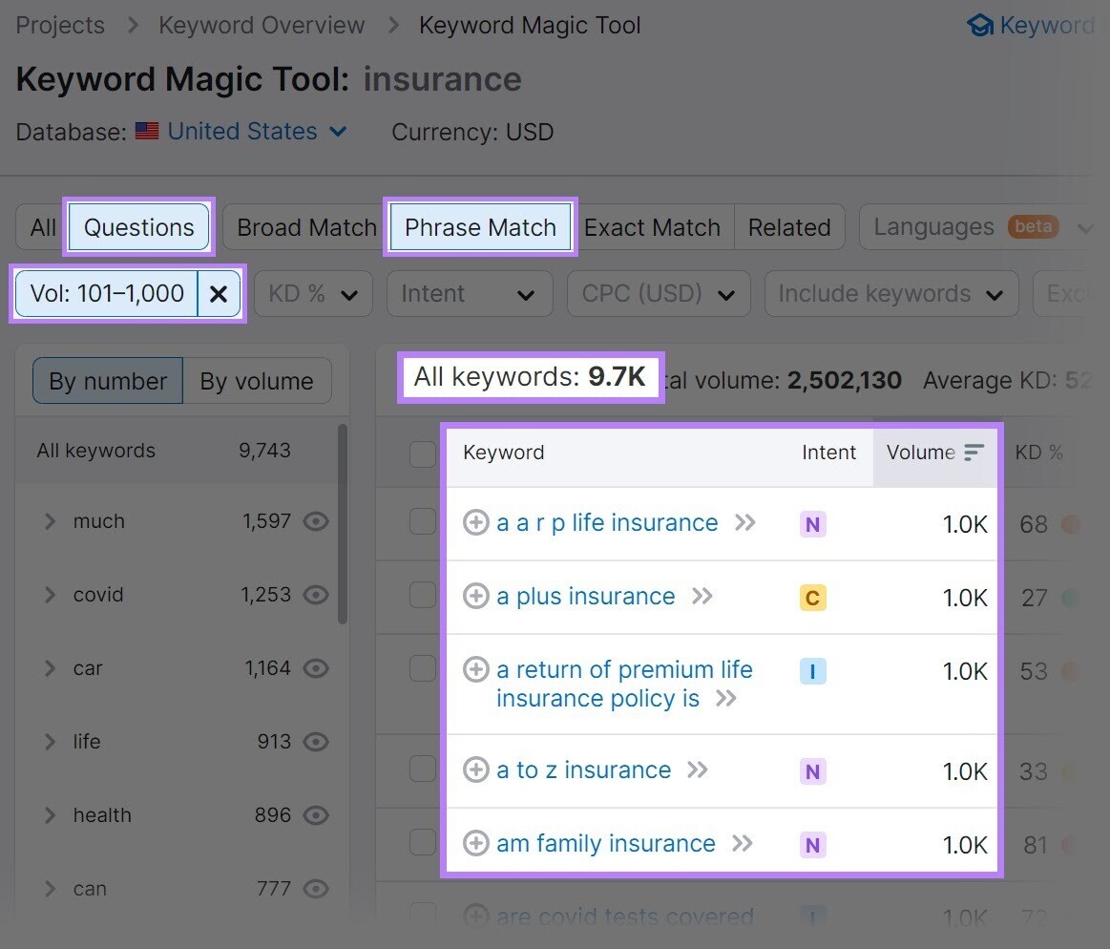Screen dimensions: 1110x949
Task: Remove the Vol: 101–1,000 filter via its X
Action: pyautogui.click(x=219, y=294)
